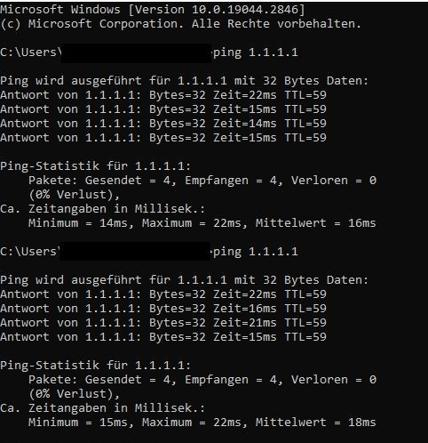
Task: Click second 'Ping-Statistik für 1.1.1.1' heading
Action: click(96, 366)
